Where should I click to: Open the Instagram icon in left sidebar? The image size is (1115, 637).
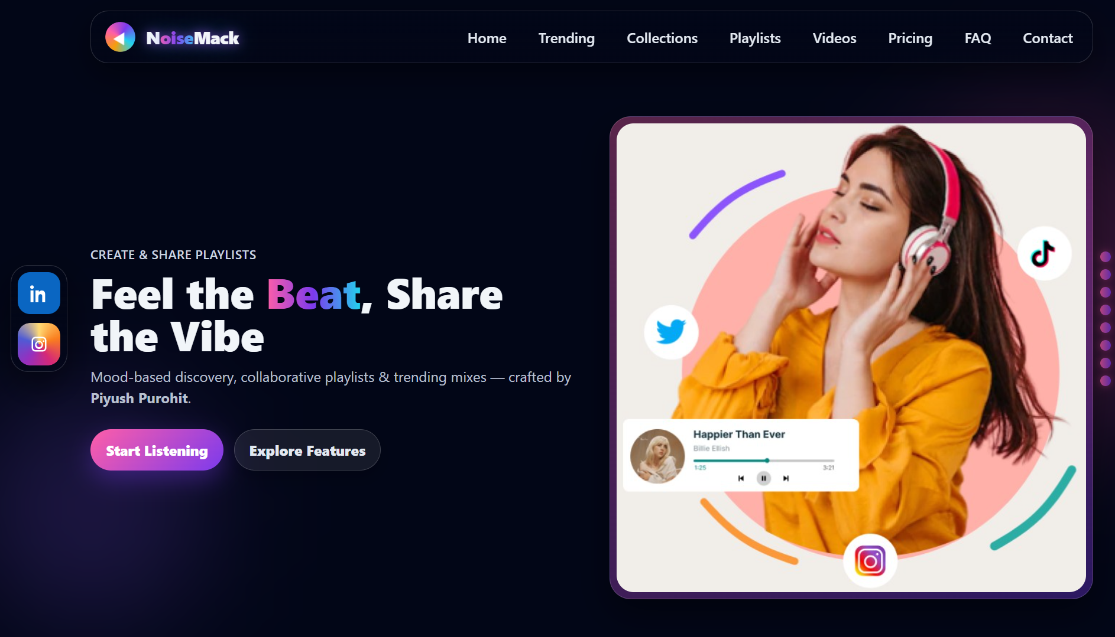tap(39, 344)
